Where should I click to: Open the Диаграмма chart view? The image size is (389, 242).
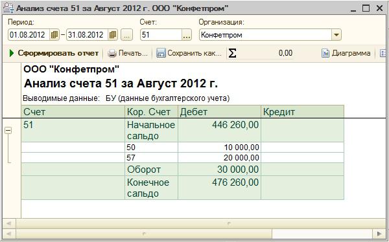point(346,53)
